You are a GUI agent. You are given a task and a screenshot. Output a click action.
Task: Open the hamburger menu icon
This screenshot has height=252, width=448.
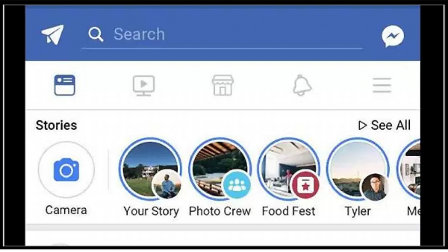pyautogui.click(x=382, y=84)
